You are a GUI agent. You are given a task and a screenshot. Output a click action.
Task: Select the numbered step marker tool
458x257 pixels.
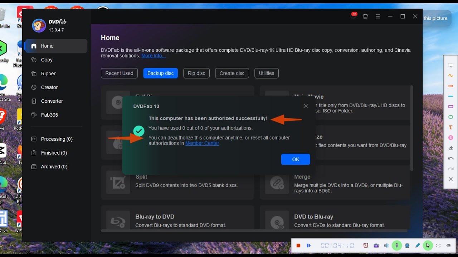(x=451, y=138)
